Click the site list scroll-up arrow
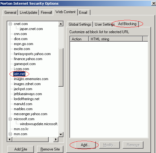The image size is (156, 153). pyautogui.click(x=61, y=24)
